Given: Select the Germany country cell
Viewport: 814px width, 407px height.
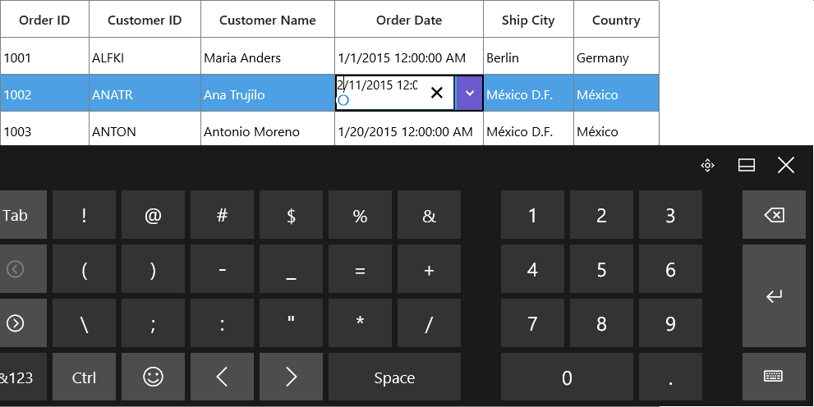Looking at the screenshot, I should pyautogui.click(x=616, y=57).
